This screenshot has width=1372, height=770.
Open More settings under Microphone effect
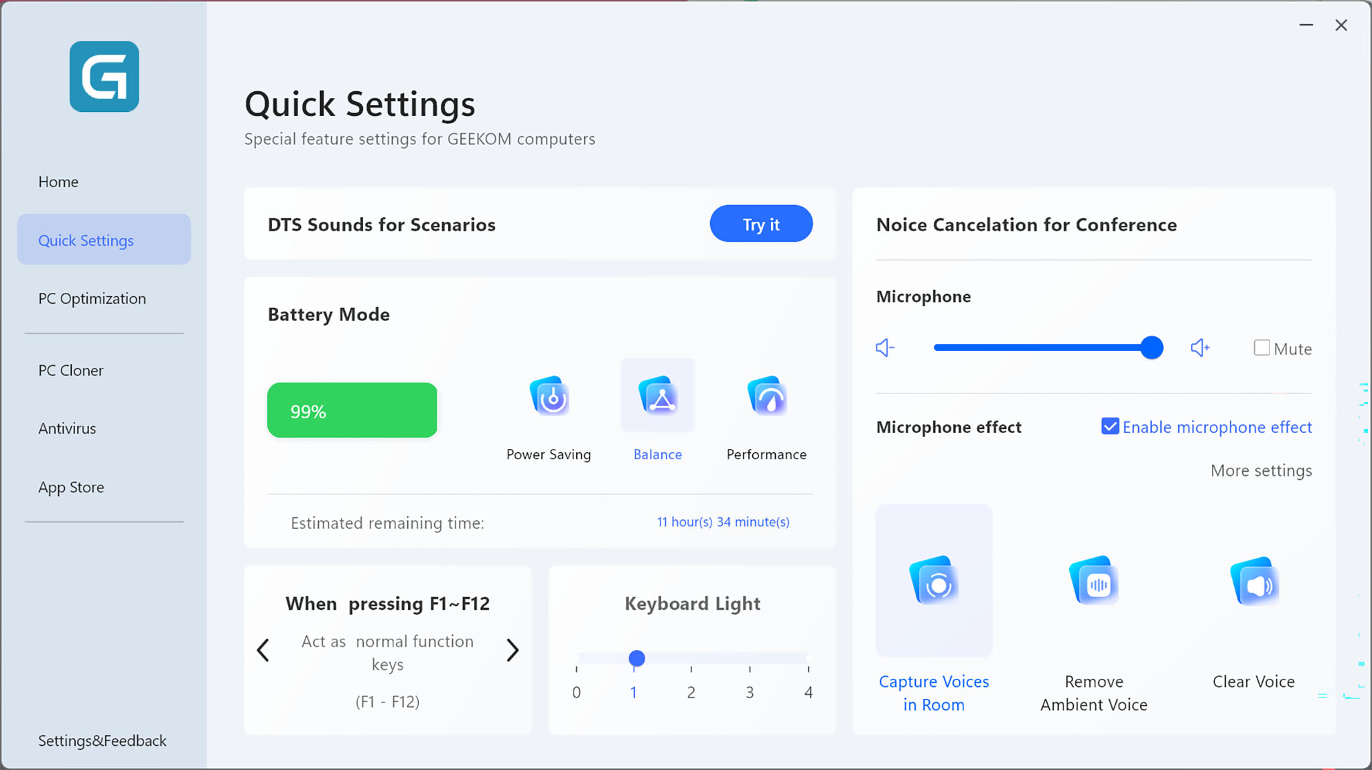pos(1261,470)
